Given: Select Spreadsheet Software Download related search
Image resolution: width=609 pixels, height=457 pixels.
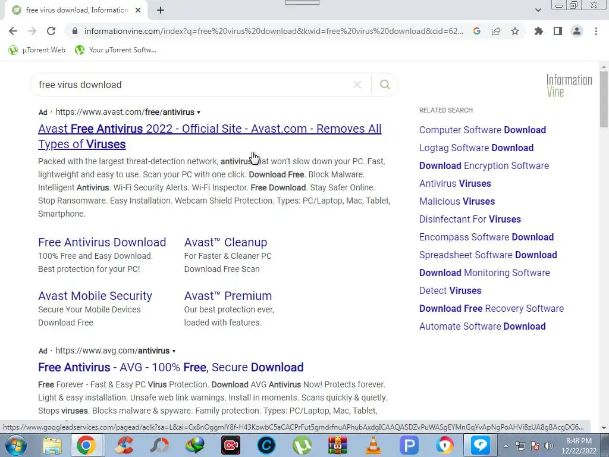Looking at the screenshot, I should tap(488, 255).
